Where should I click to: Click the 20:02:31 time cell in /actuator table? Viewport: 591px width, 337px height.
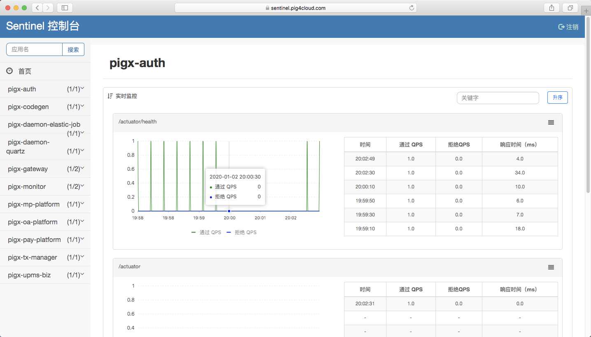365,304
